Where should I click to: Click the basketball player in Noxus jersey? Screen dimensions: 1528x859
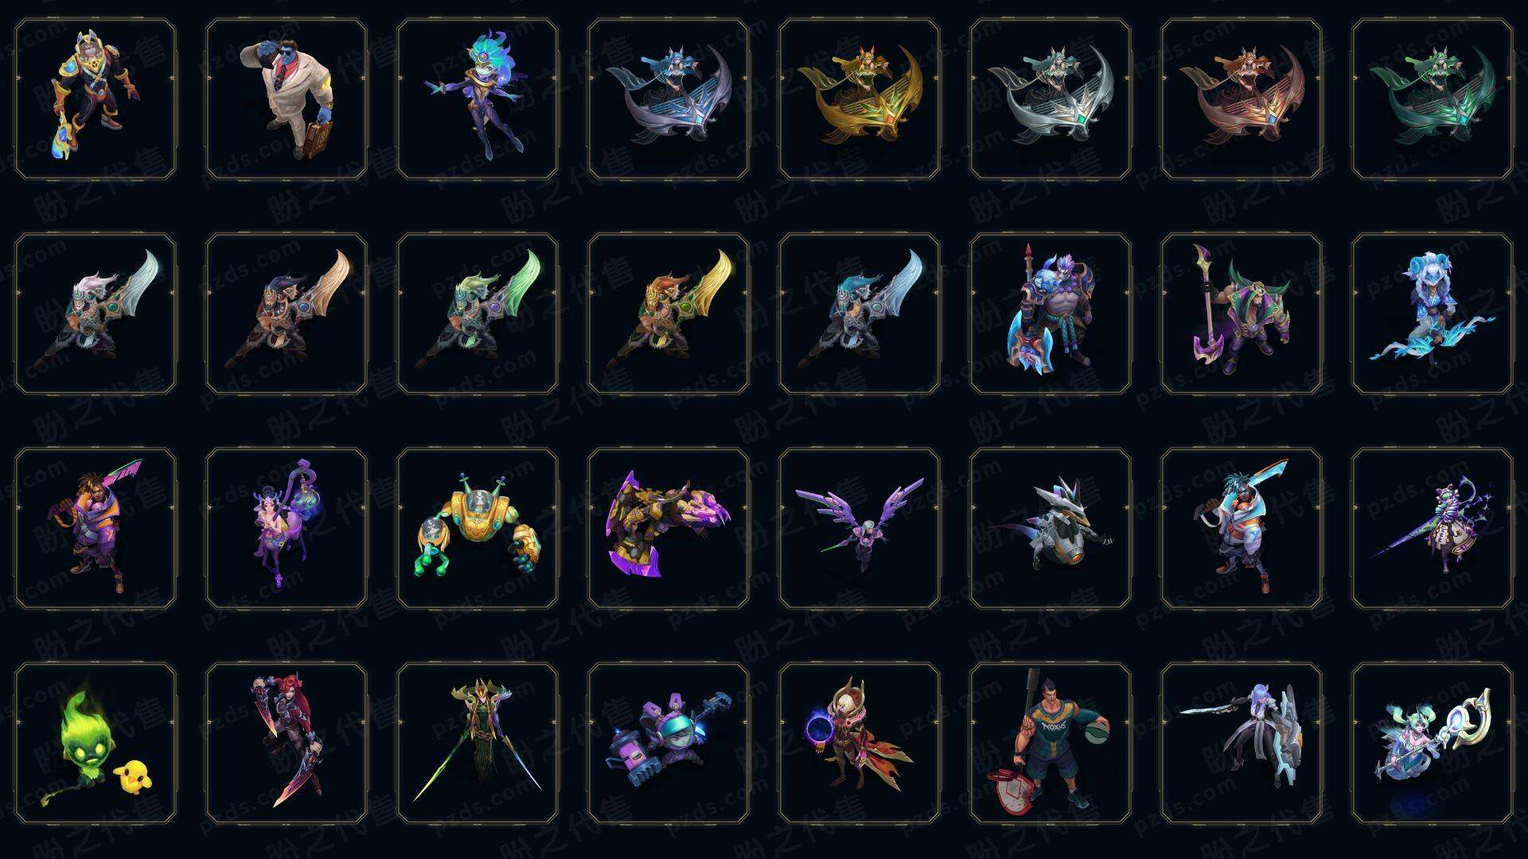1050,743
